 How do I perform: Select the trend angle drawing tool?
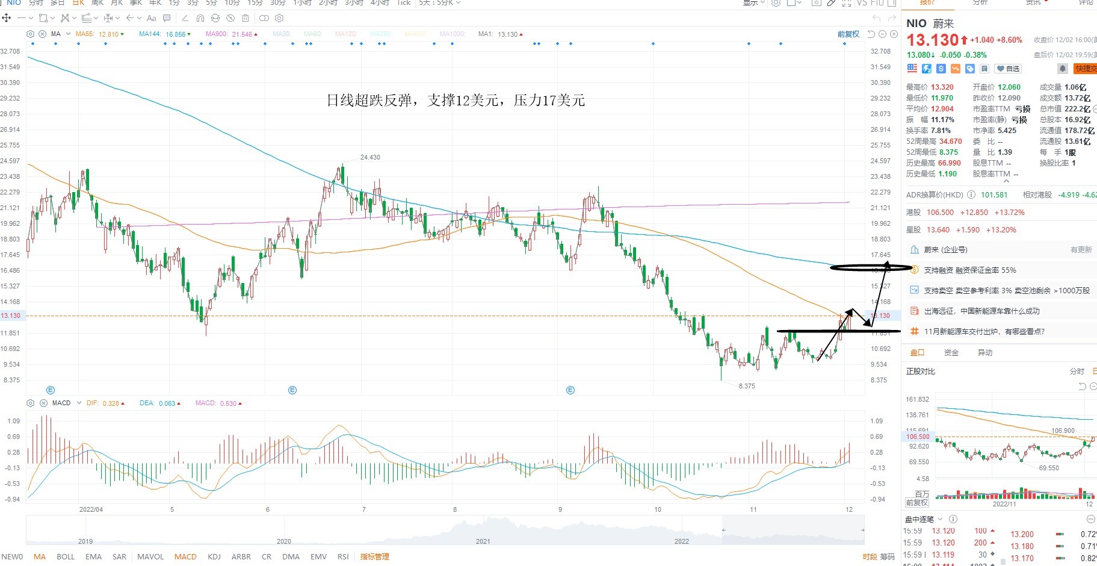tap(185, 18)
